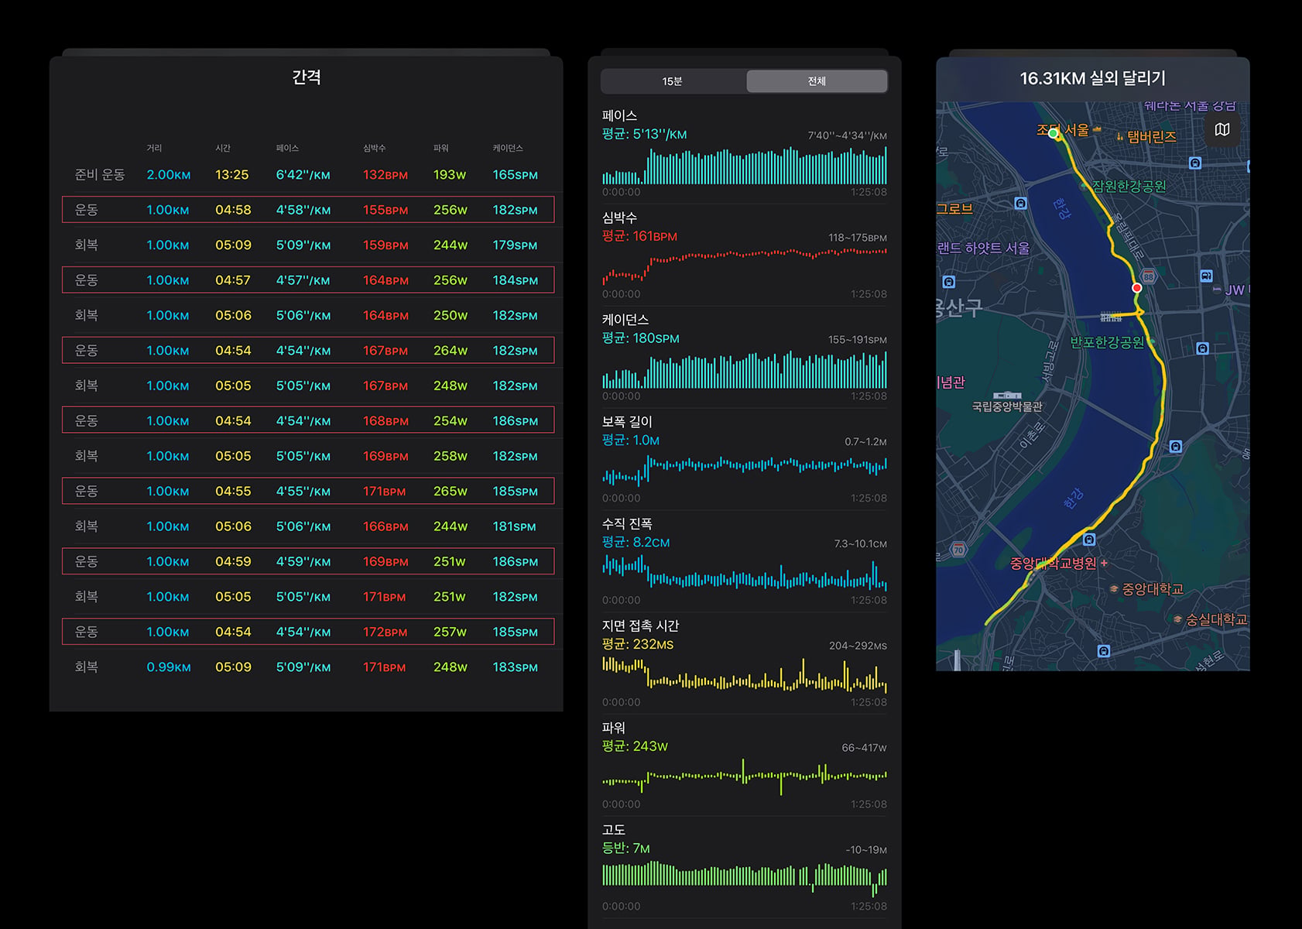The image size is (1302, 929).
Task: Select the route 88 highway shield
Action: pyautogui.click(x=1149, y=276)
